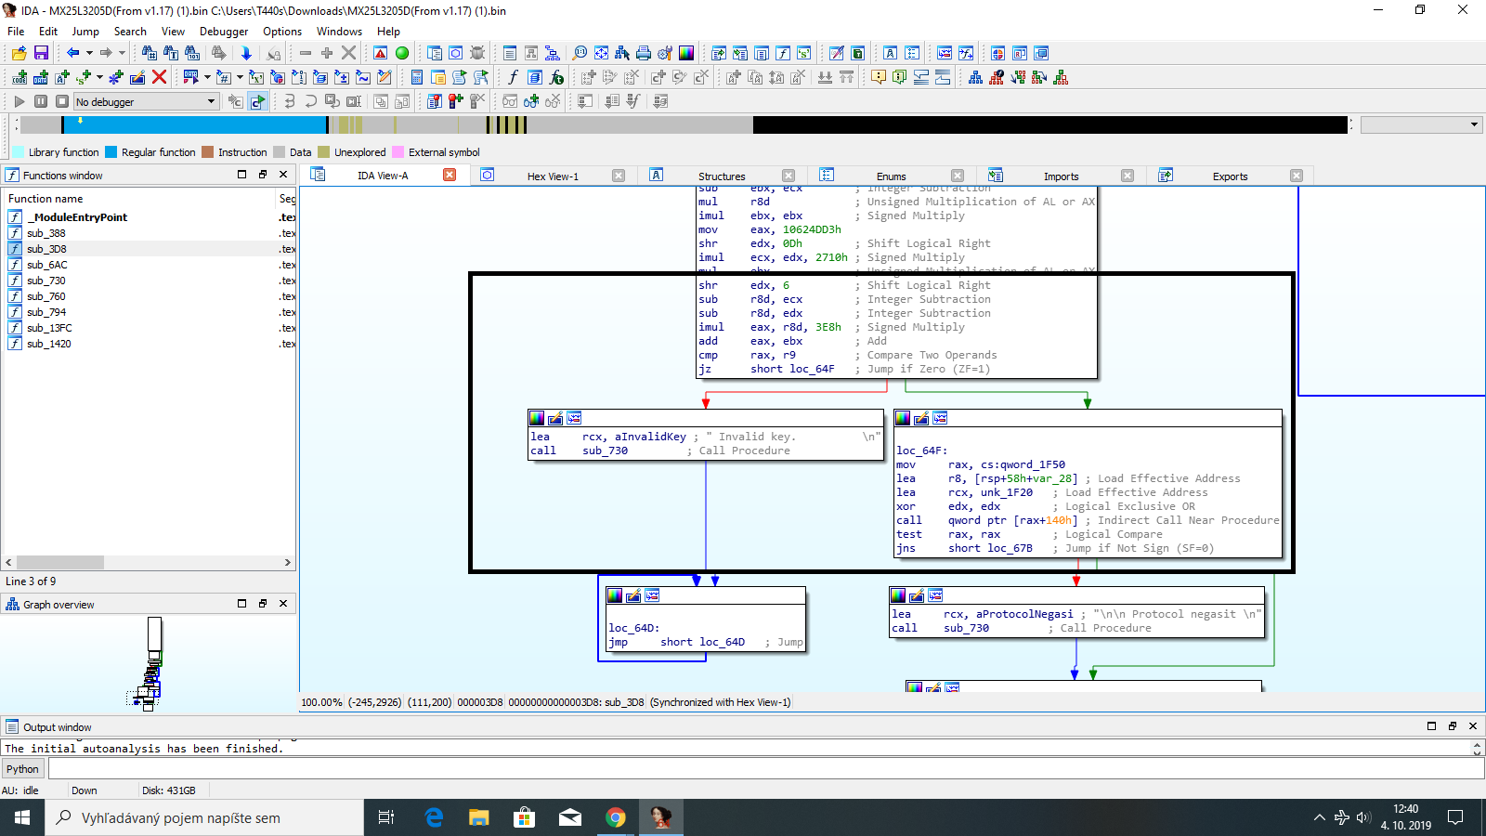Click the green circle icon in toolbar
1486x836 pixels.
pos(402,53)
